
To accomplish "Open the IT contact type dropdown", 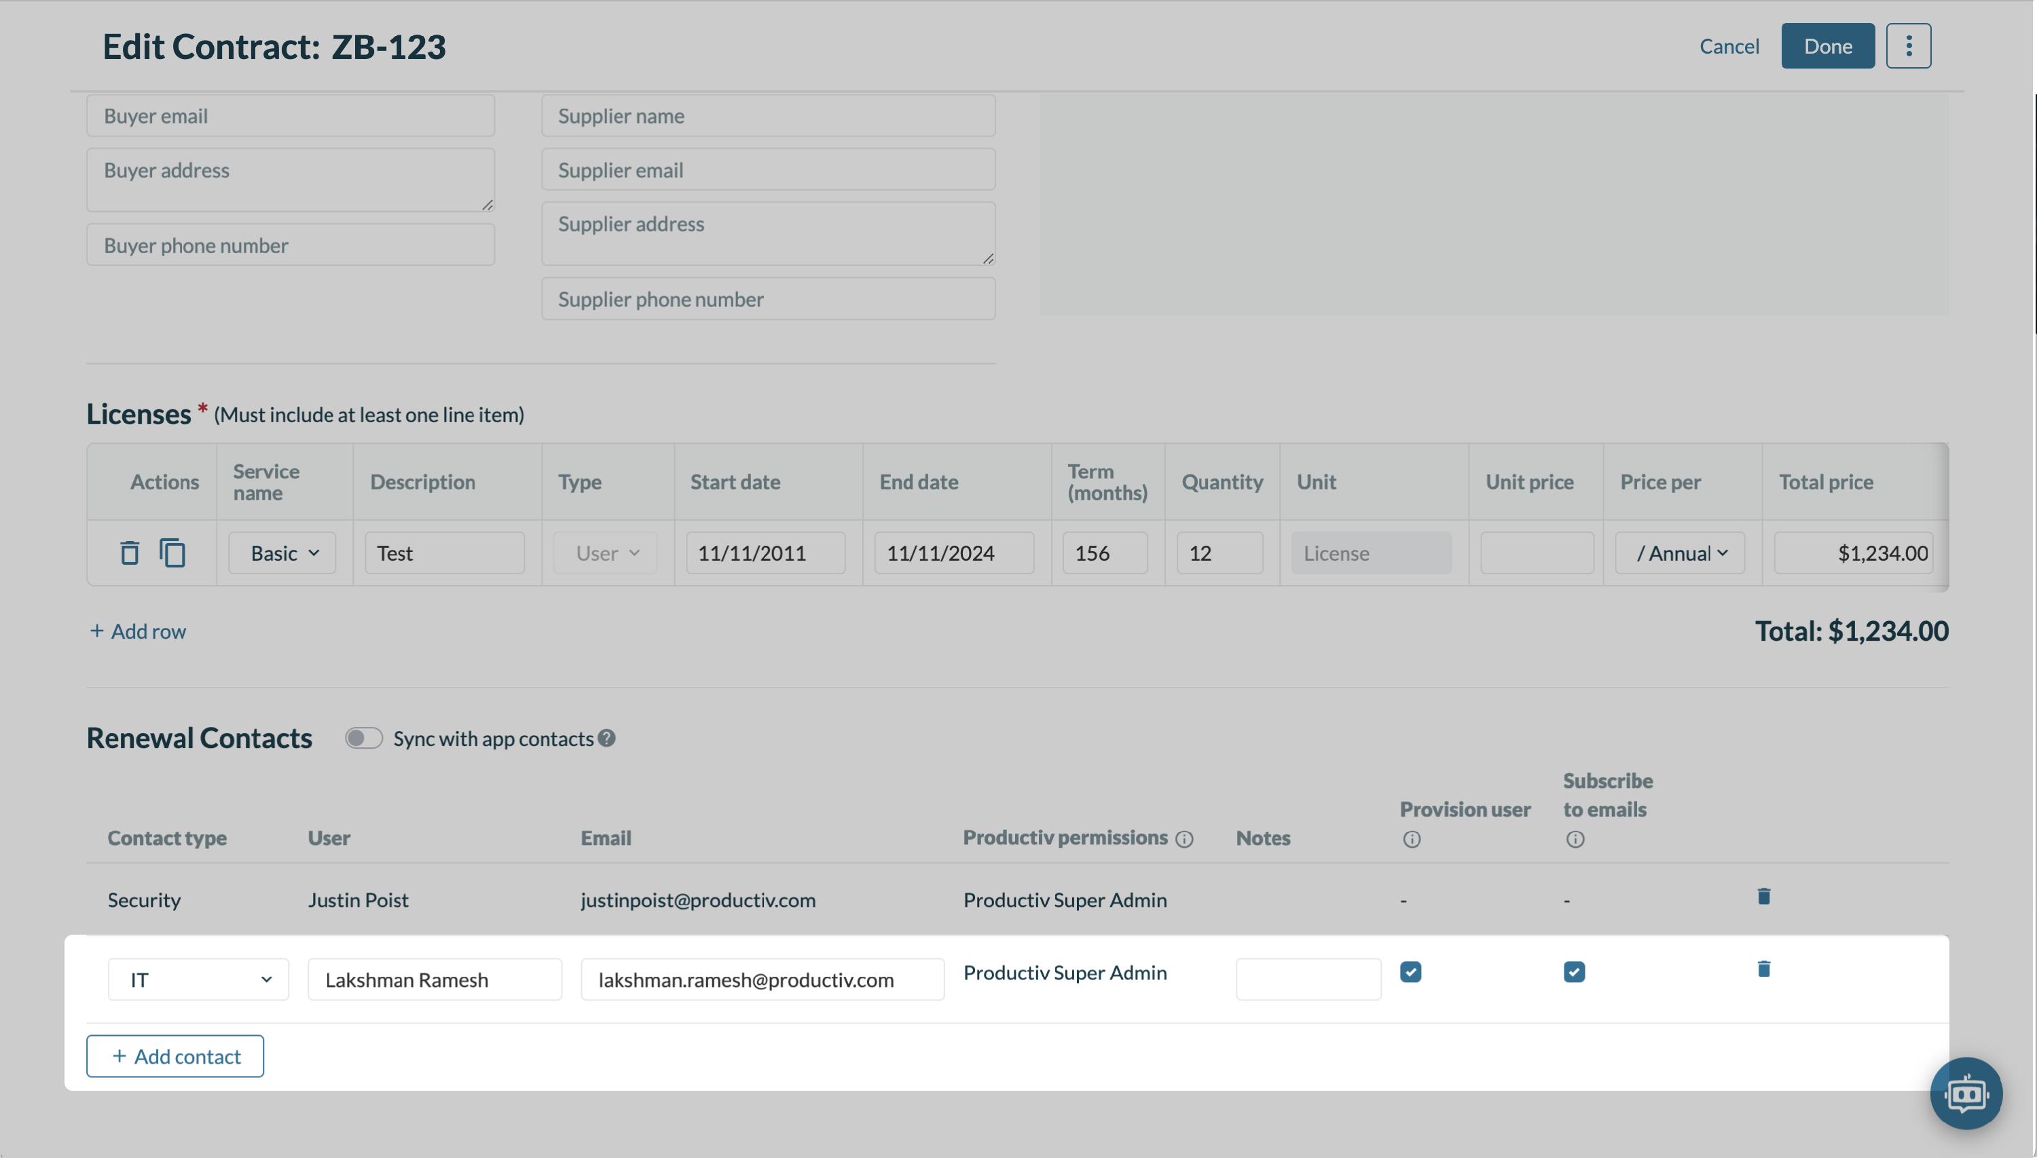I will pyautogui.click(x=198, y=979).
